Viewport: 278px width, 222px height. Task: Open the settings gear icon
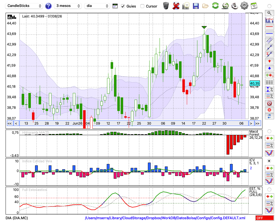244,6
